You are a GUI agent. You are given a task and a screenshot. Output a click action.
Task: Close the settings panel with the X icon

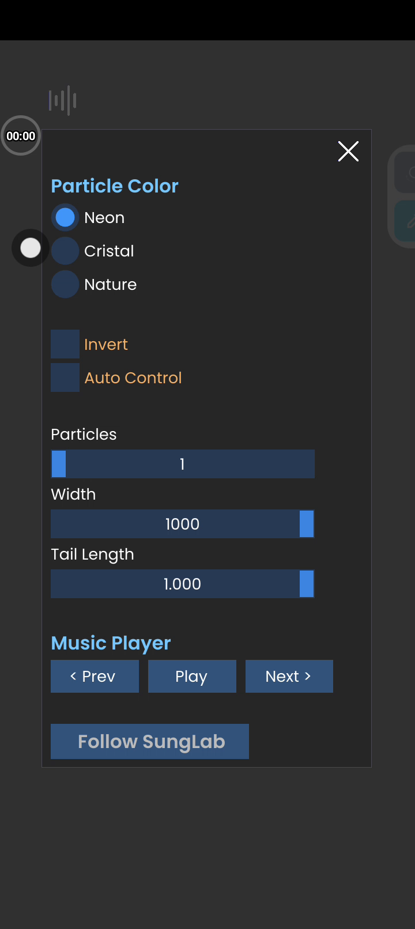tap(348, 152)
